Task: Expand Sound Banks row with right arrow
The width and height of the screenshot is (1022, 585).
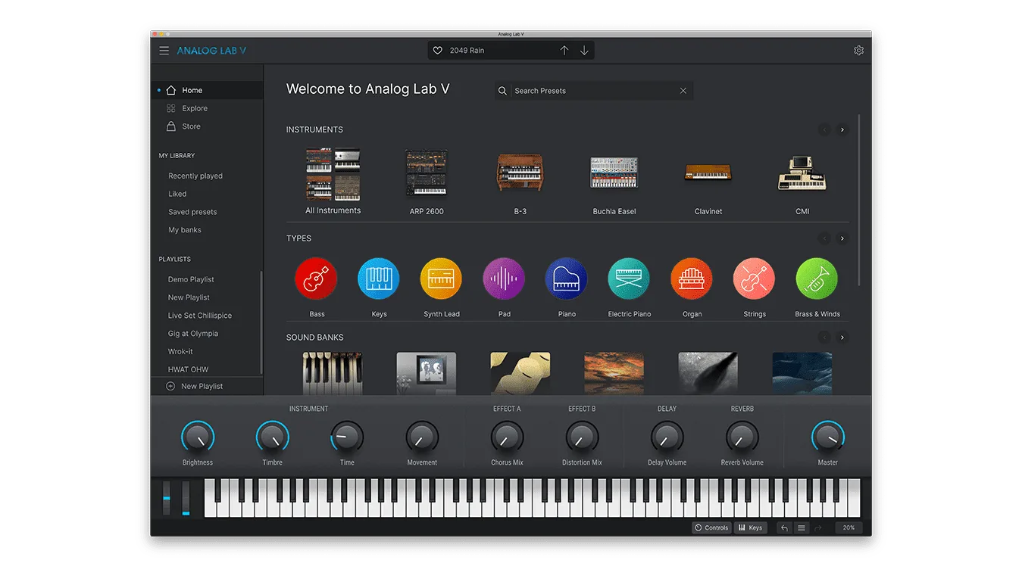Action: (x=842, y=338)
